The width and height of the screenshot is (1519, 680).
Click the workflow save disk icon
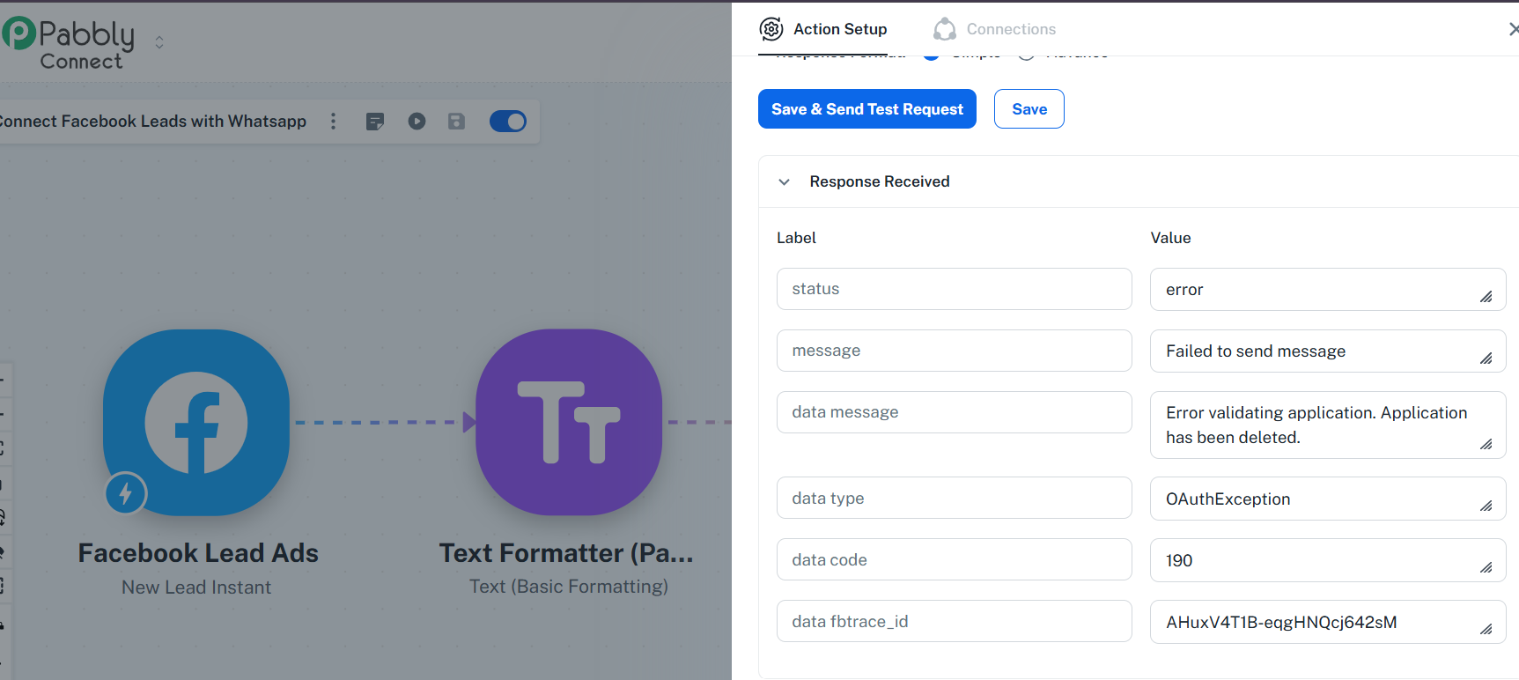tap(456, 122)
